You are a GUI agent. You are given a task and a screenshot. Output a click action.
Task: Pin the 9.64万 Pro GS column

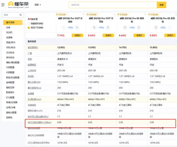122,14
